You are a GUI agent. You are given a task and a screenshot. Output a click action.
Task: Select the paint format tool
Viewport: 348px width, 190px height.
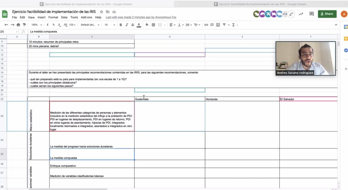pyautogui.click(x=24, y=25)
